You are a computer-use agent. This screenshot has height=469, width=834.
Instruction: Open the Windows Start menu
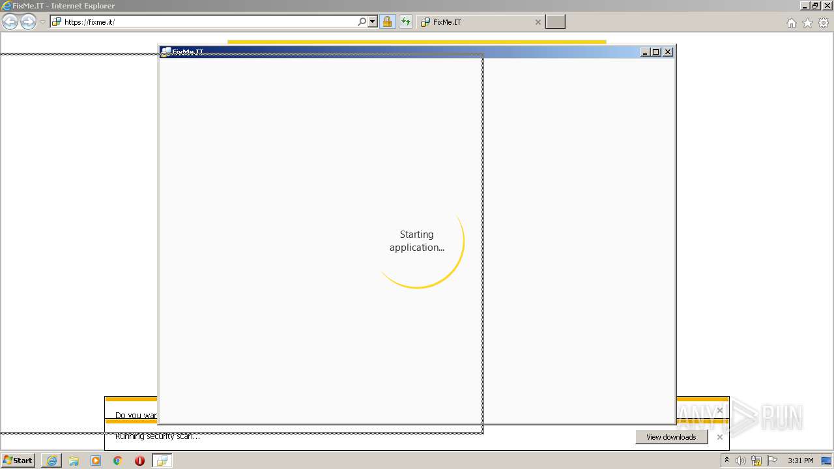coord(18,460)
